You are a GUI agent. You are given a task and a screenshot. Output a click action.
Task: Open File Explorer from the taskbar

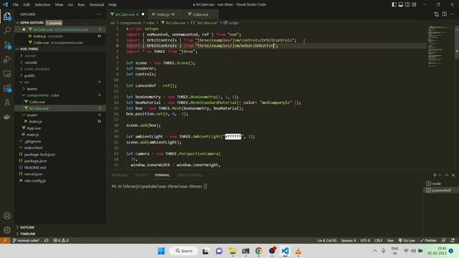pyautogui.click(x=232, y=251)
